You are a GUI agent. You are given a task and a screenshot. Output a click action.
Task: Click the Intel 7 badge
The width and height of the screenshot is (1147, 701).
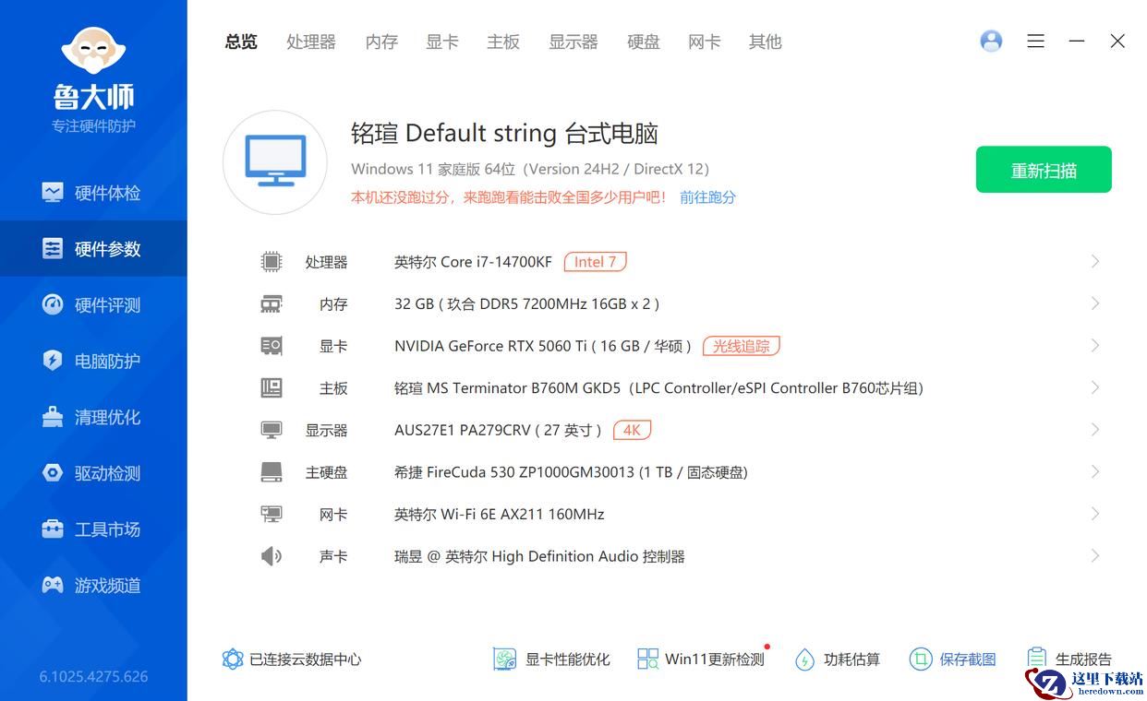tap(595, 262)
